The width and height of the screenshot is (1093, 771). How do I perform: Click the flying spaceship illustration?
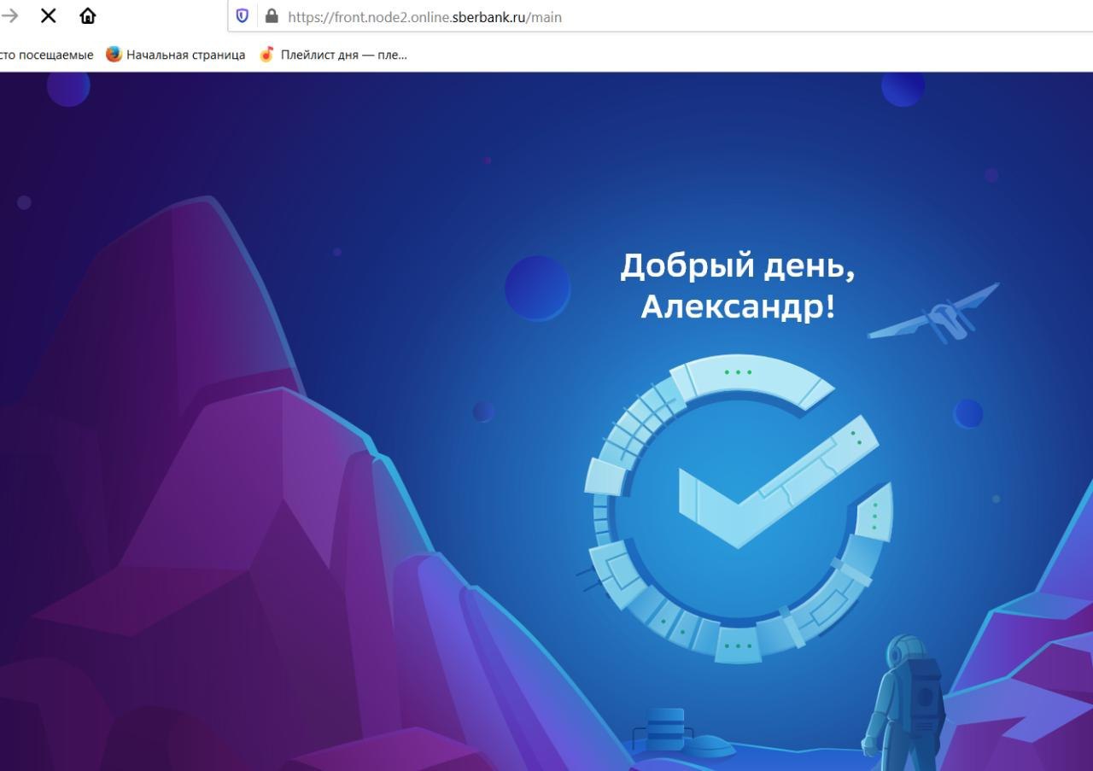935,313
